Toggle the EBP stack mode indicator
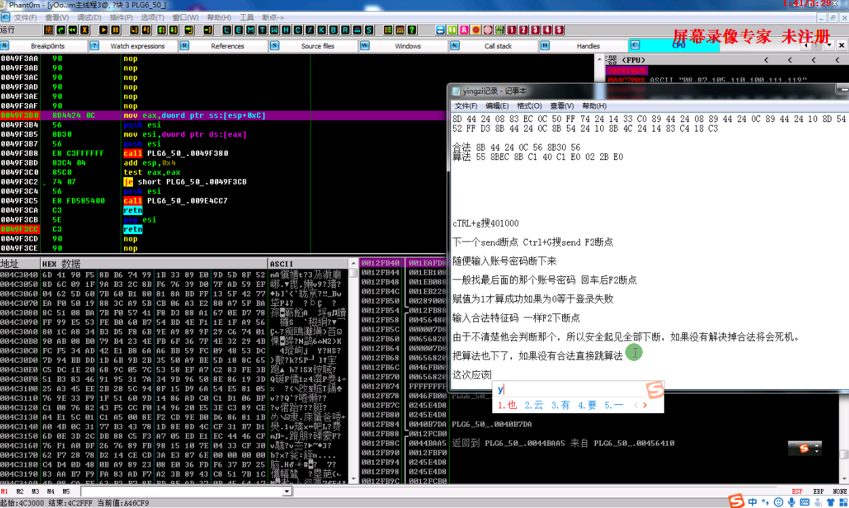Screen dimensions: 849x508 (818, 491)
